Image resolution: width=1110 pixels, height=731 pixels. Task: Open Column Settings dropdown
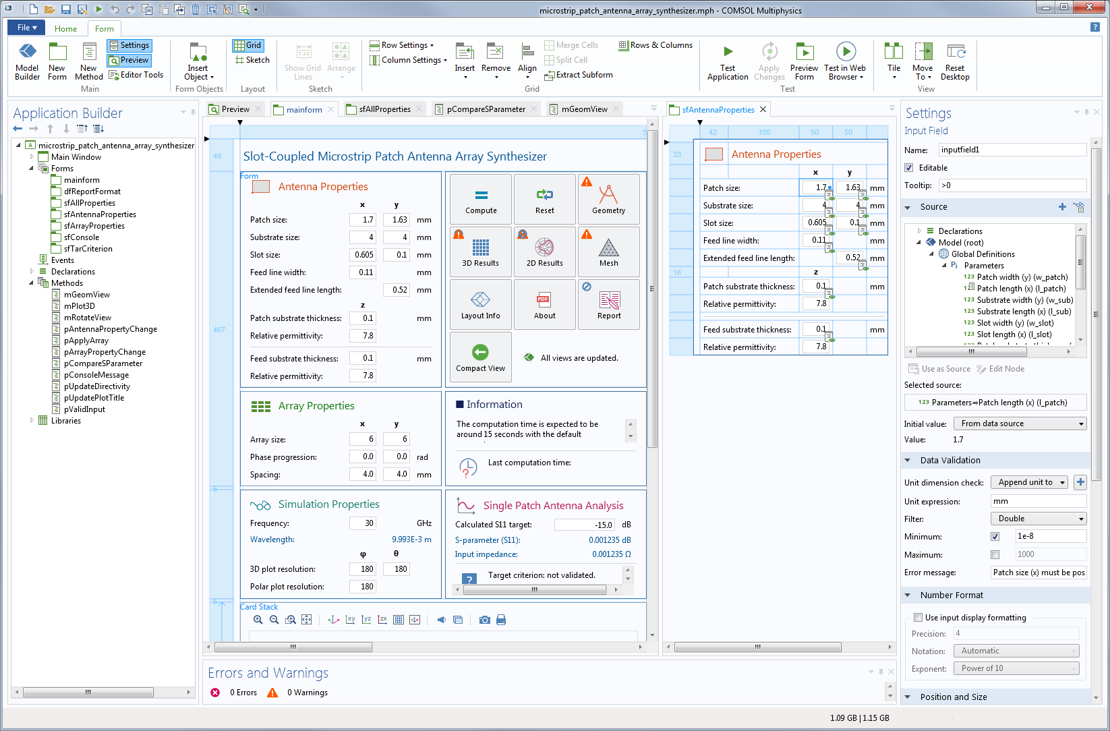point(409,60)
